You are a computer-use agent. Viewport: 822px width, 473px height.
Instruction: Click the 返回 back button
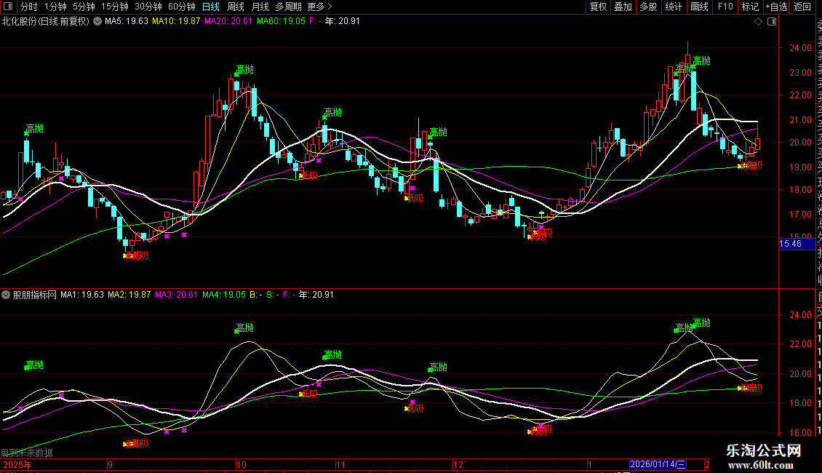[x=802, y=7]
